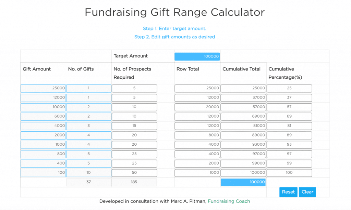Viewport: 351px width, 210px height.
Task: Select the Prospects Required field showing 50
Action: point(134,173)
